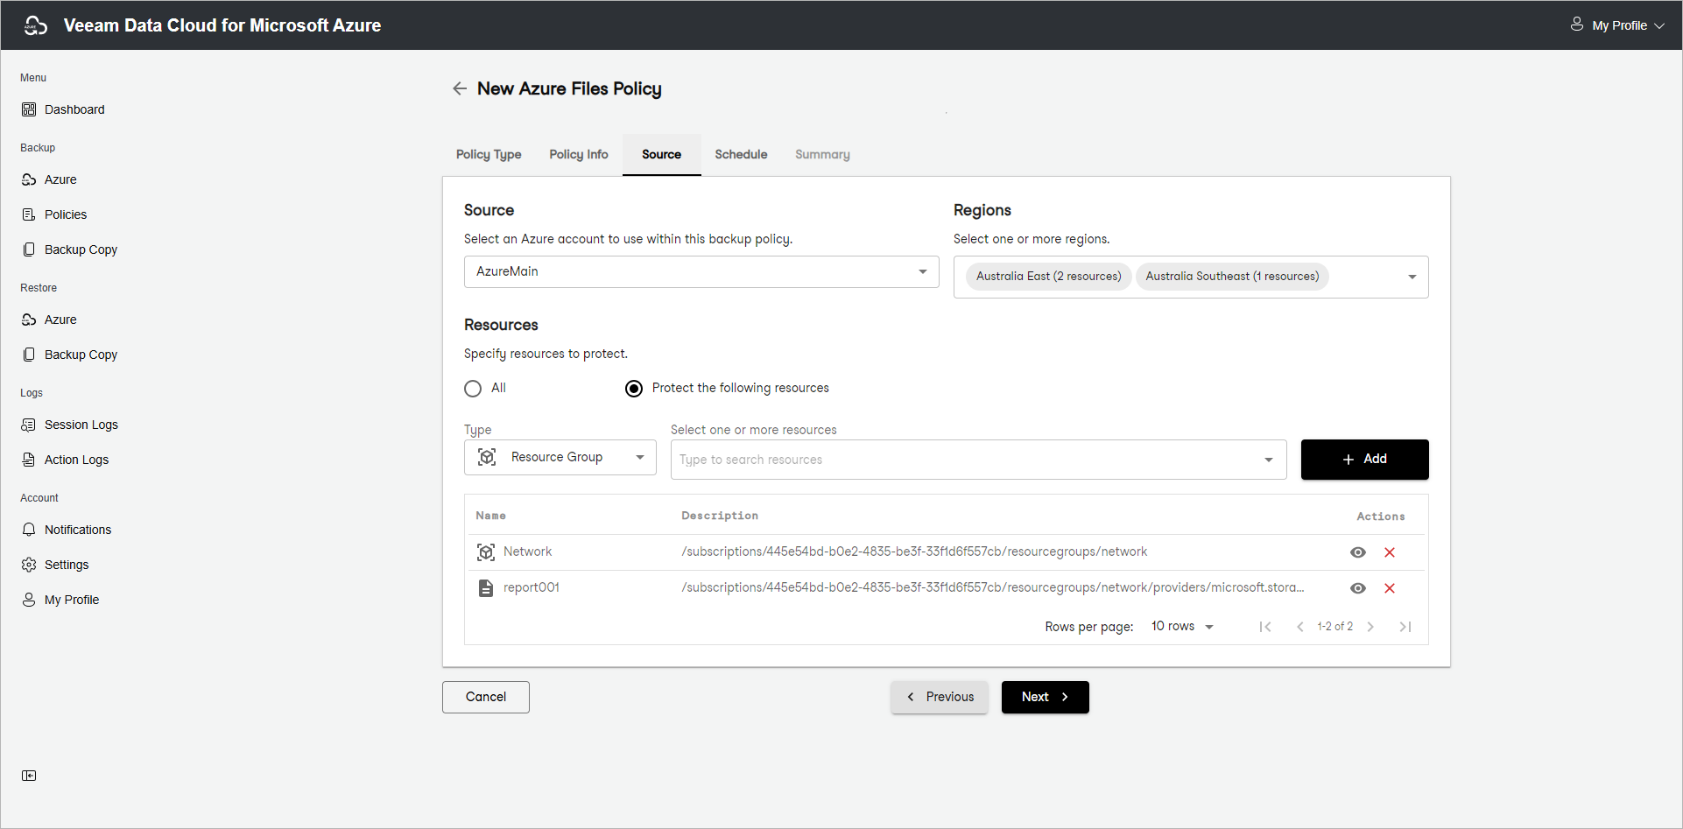Click the Cancel button

(486, 698)
